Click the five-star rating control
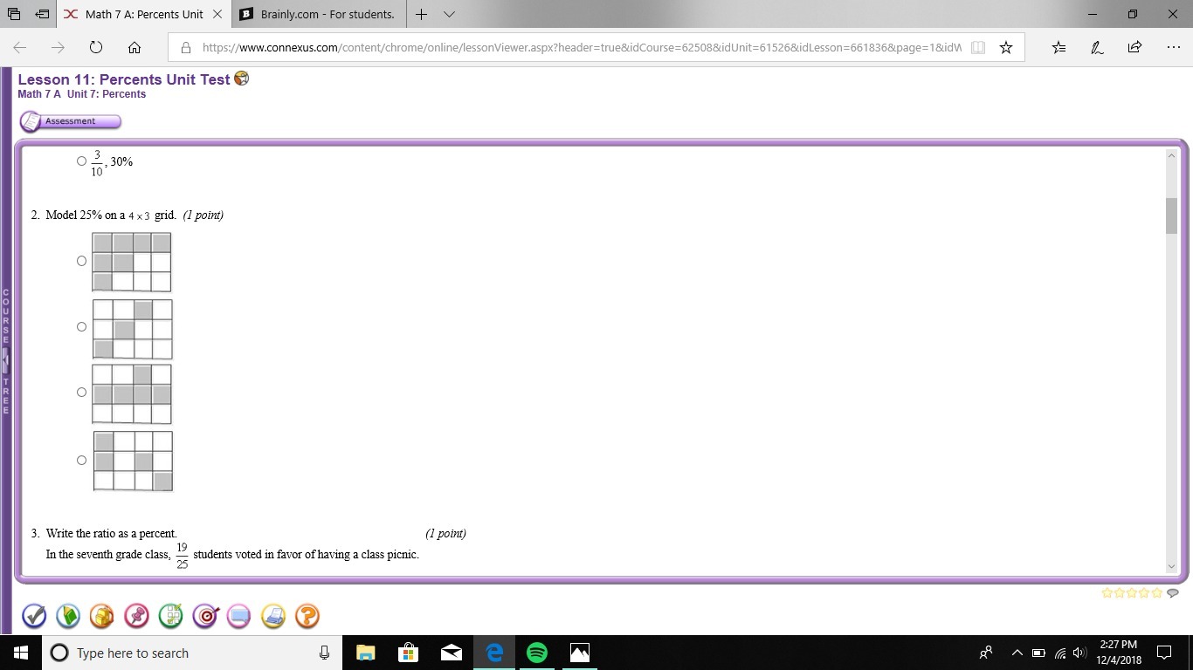 tap(1133, 592)
